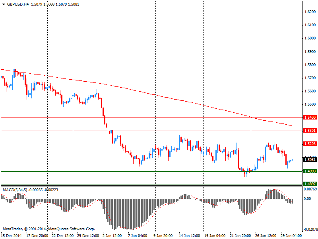This screenshot has width=318, height=239.
Task: Select the 1.5500 price axis value
Action: [310, 104]
